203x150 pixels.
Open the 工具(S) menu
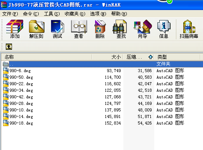tap(52, 14)
